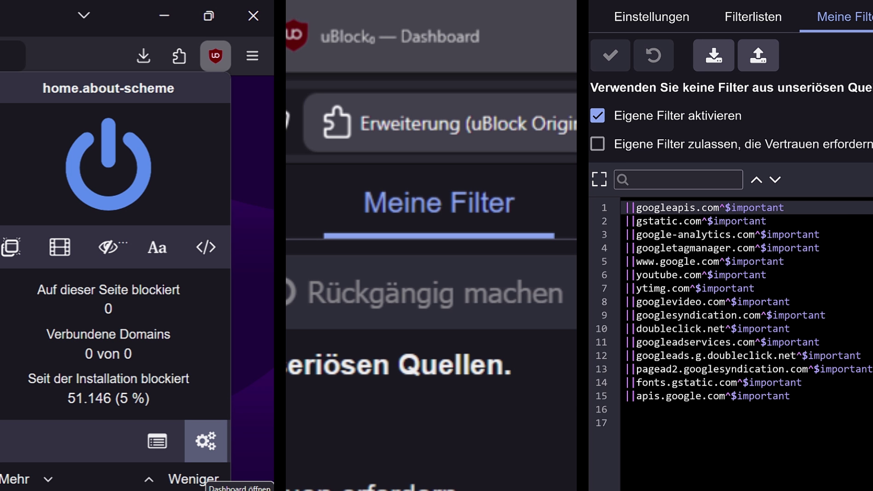The height and width of the screenshot is (491, 873).
Task: Click the ||fonts.gstatic.com^$important line
Action: click(713, 383)
